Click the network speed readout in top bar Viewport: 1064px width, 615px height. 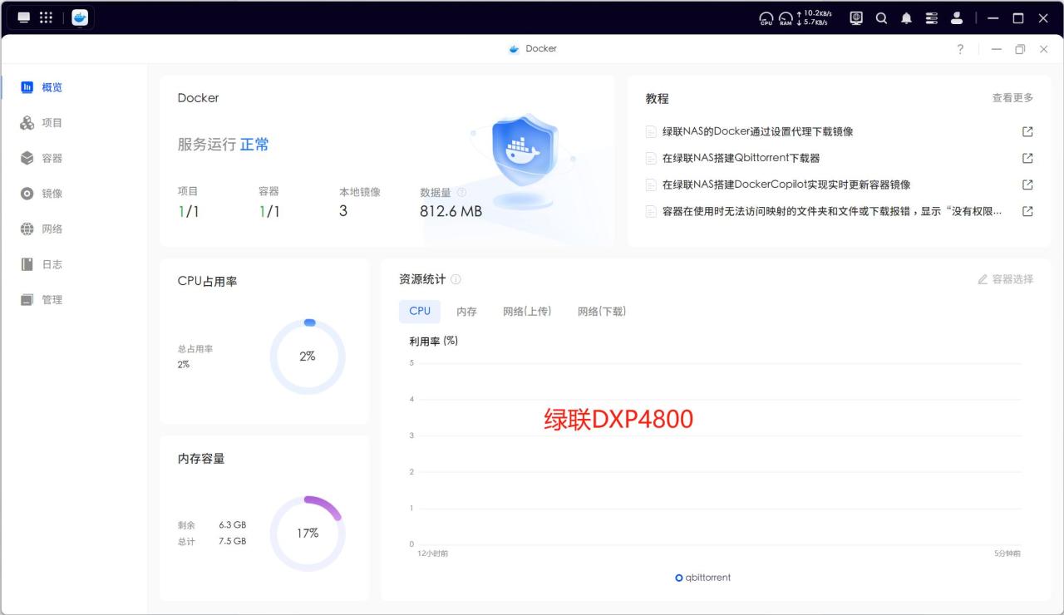coord(815,18)
